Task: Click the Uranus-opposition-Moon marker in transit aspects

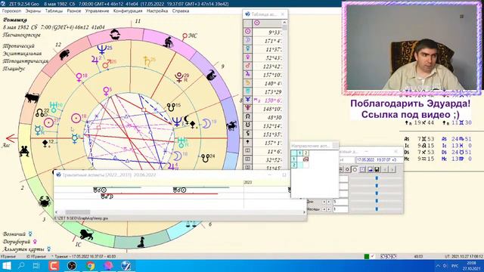Action: point(107,196)
